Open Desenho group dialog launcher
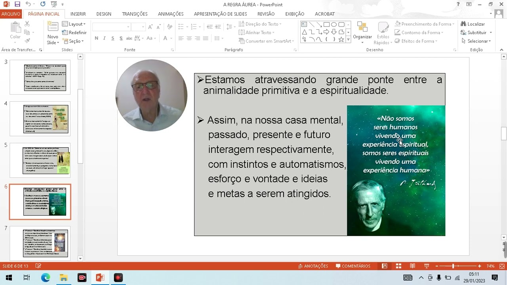Viewport: 507px width, 285px height. [x=454, y=50]
